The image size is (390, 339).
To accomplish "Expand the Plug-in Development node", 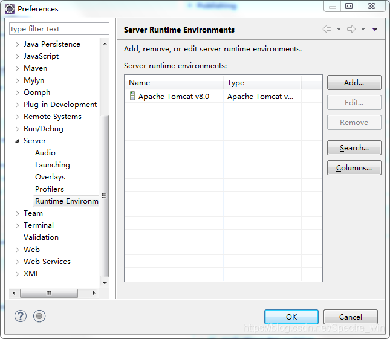I will coord(17,105).
